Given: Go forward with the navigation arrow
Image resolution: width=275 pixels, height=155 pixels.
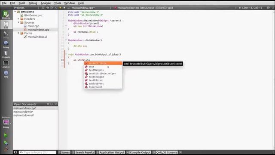Looking at the screenshot, I should 64,8.
